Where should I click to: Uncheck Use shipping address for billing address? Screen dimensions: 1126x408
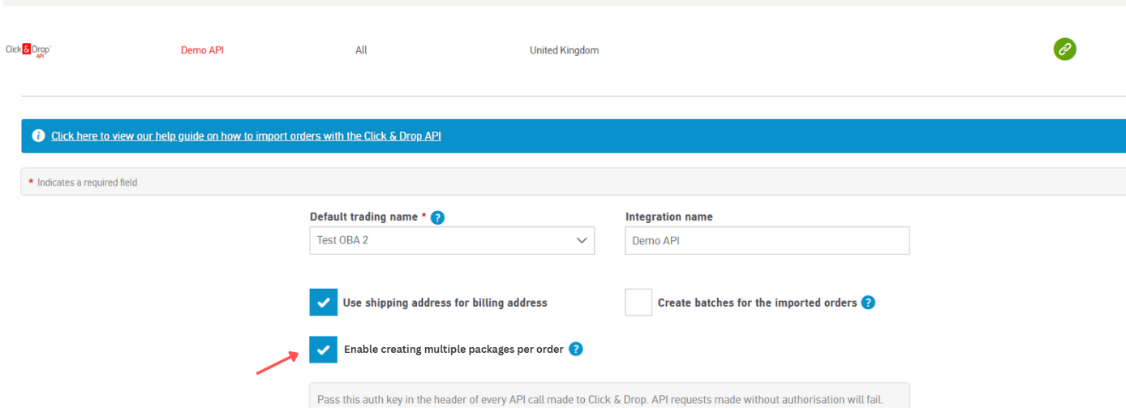[x=323, y=303]
